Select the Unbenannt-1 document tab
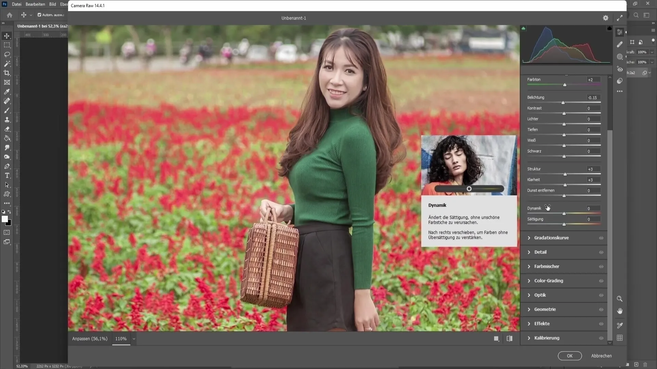This screenshot has width=657, height=369. click(42, 26)
